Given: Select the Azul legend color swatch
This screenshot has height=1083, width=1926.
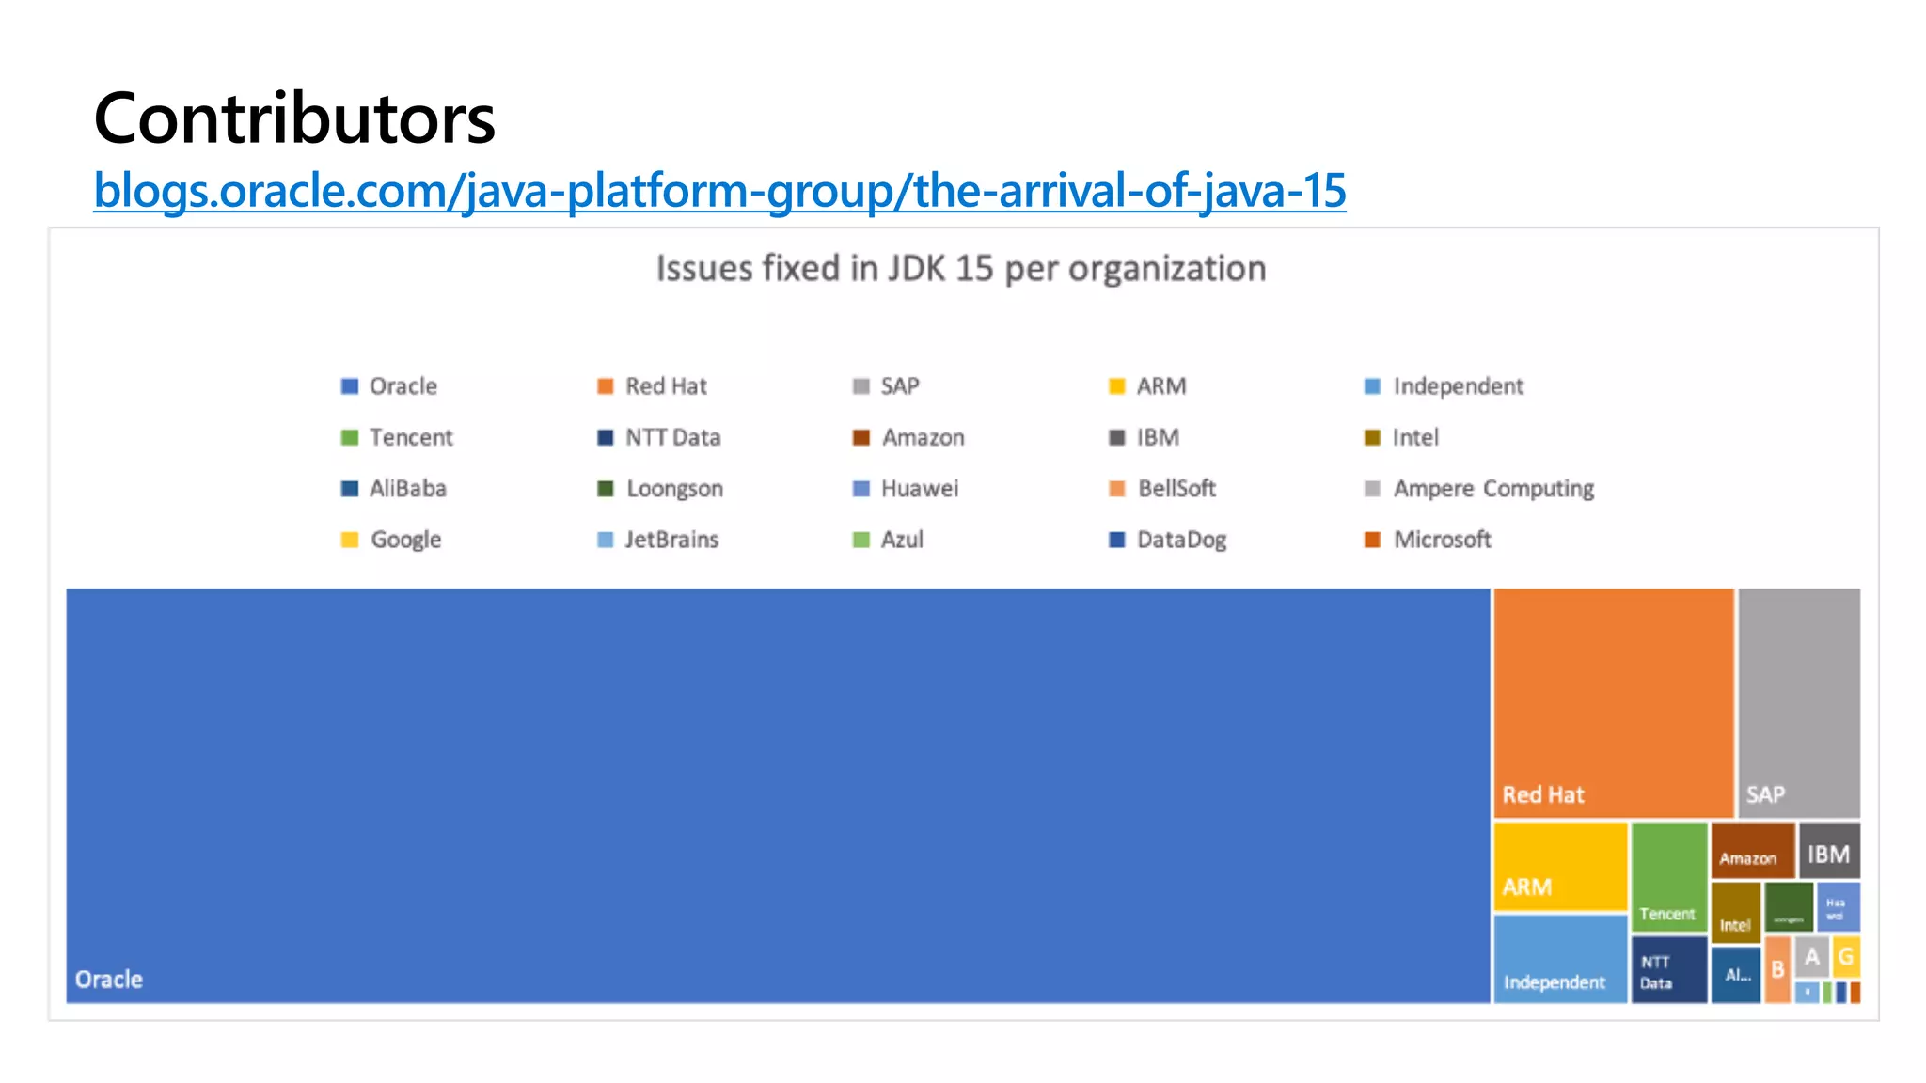Looking at the screenshot, I should (861, 540).
